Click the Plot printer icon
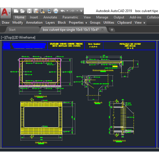The width and height of the screenshot is (159, 159). pyautogui.click(x=56, y=11)
